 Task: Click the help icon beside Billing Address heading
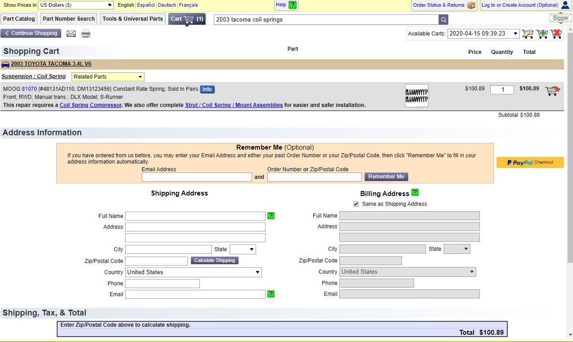[x=415, y=192]
